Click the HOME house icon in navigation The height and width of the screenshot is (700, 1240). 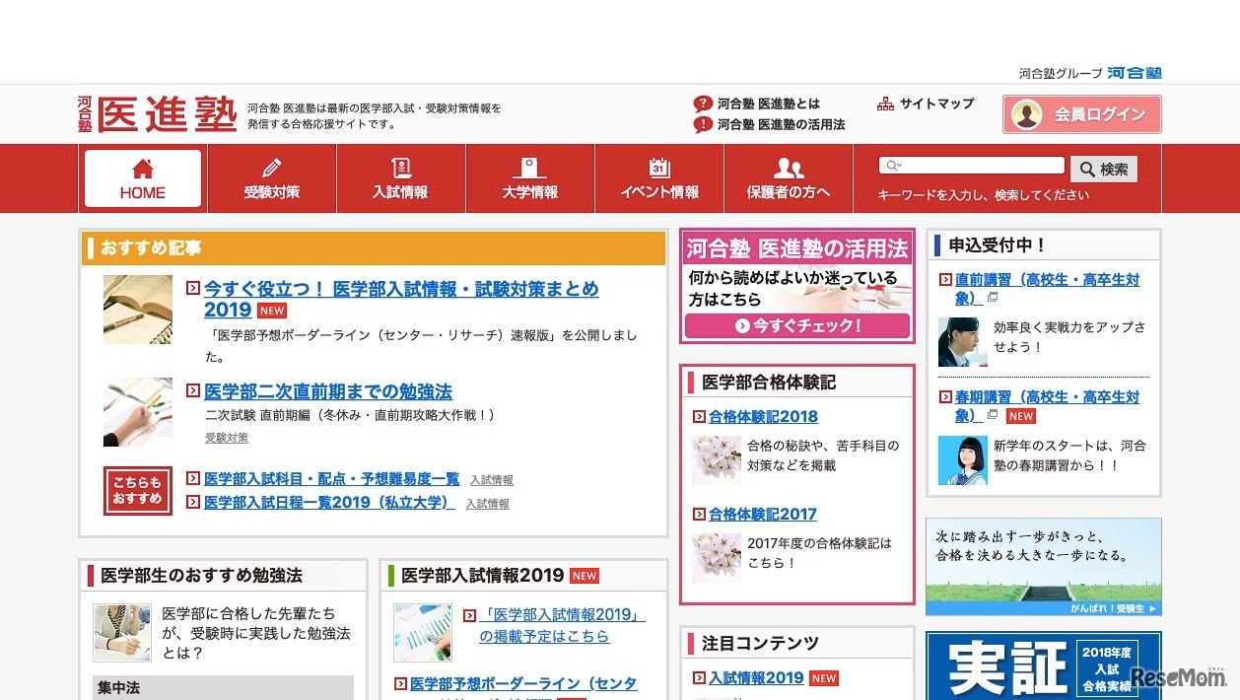tap(141, 168)
